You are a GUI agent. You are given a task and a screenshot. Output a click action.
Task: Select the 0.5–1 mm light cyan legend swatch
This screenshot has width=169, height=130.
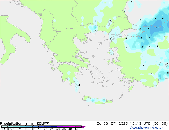[11, 127]
